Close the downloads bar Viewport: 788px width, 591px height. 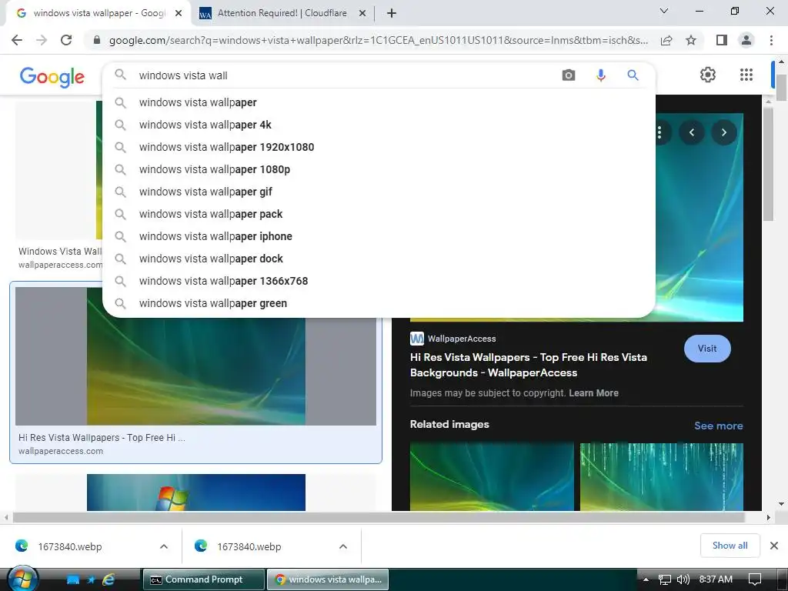(x=774, y=546)
